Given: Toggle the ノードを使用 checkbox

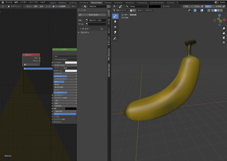Looking at the screenshot, I should pyautogui.click(x=54, y=6).
